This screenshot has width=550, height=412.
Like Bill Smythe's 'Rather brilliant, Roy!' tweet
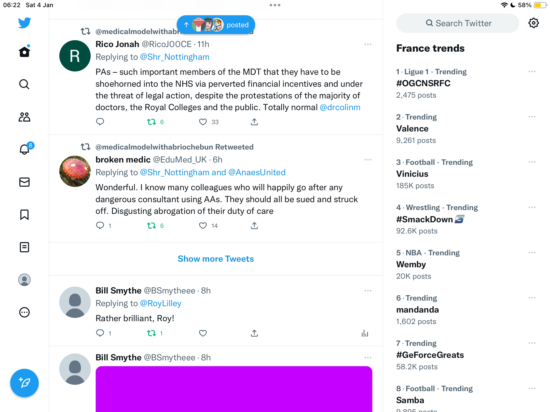click(x=203, y=333)
